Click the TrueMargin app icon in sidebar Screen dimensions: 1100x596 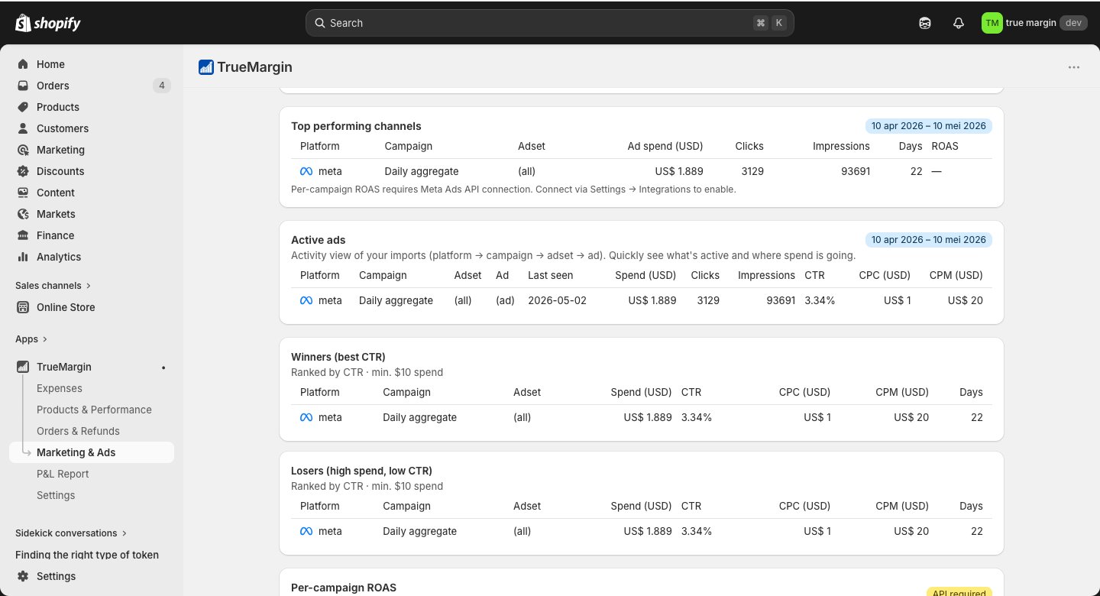coord(23,367)
